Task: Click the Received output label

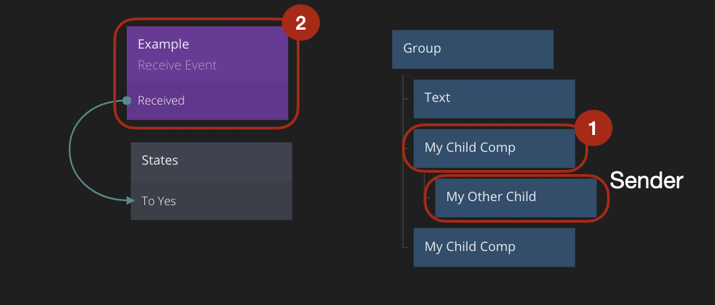Action: (x=161, y=101)
